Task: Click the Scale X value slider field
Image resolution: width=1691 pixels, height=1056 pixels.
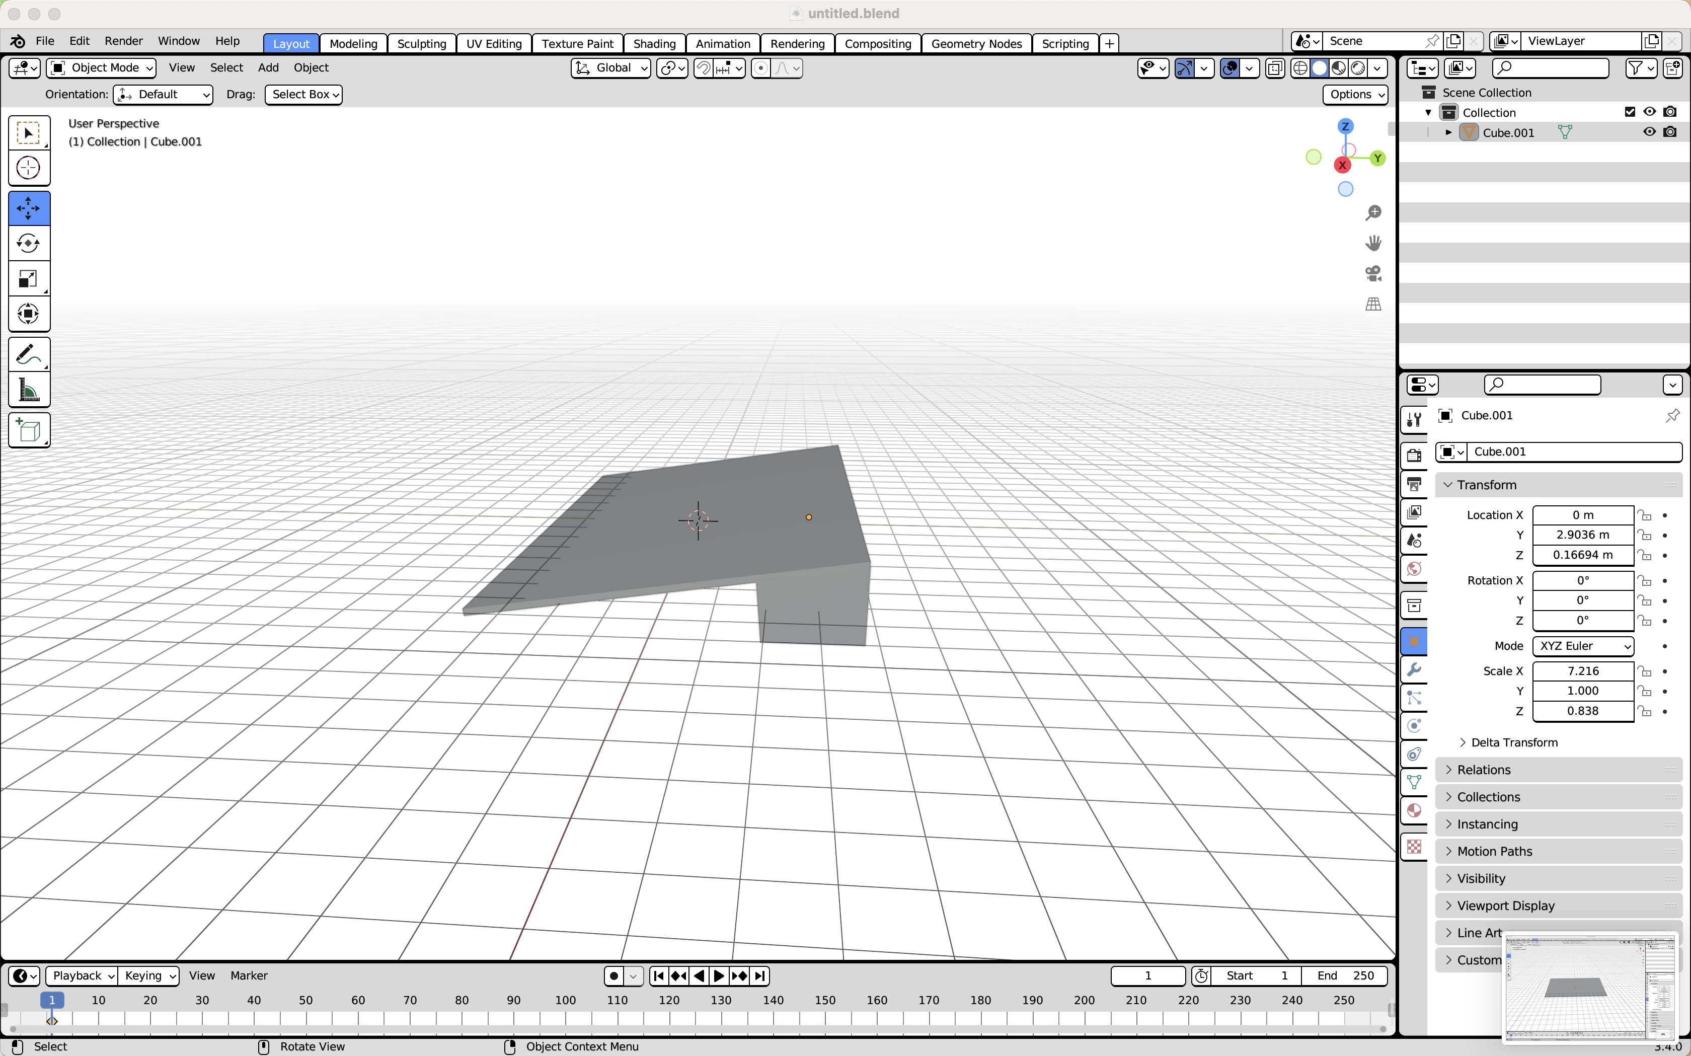Action: pos(1583,671)
